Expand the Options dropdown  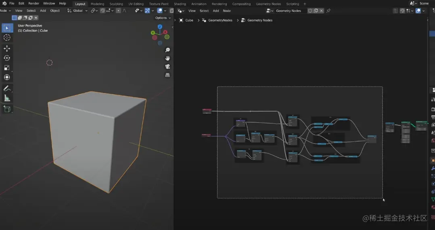pos(163,18)
